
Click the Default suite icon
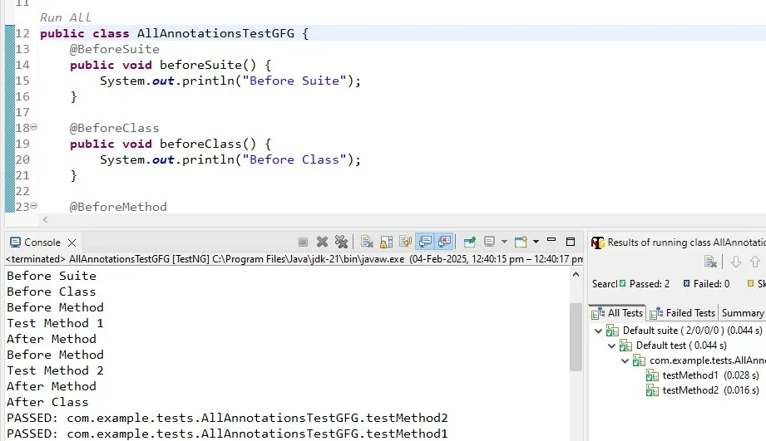[612, 331]
